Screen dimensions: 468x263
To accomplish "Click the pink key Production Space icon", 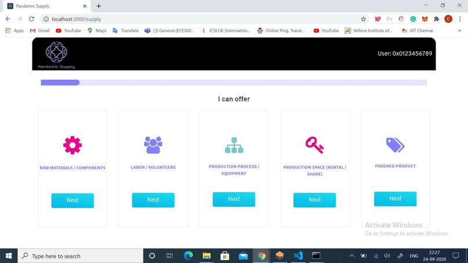I will click(x=315, y=145).
